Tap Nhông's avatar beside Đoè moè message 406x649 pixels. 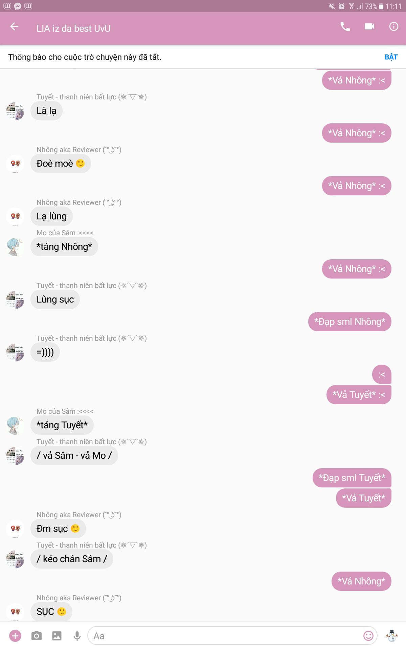15,164
